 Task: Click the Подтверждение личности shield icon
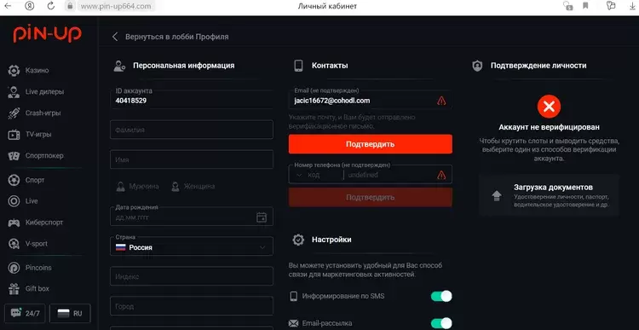coord(477,66)
